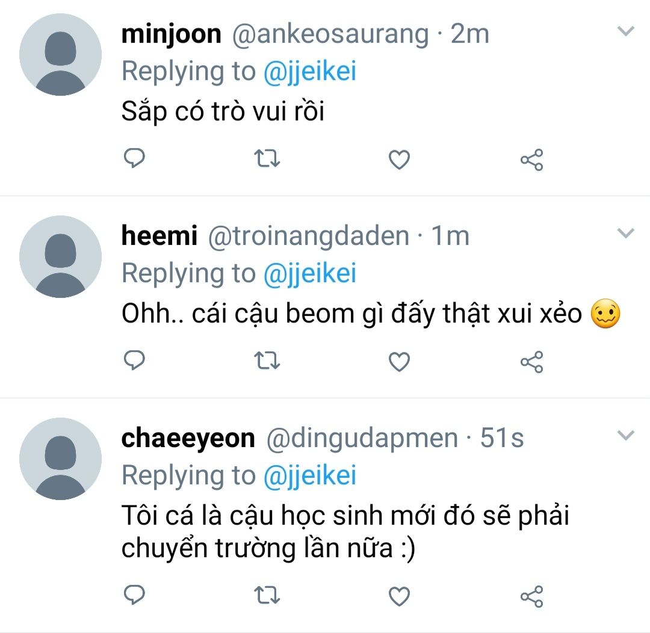This screenshot has width=650, height=633.
Task: Reply to chaeeyeon's tweet
Action: (134, 595)
